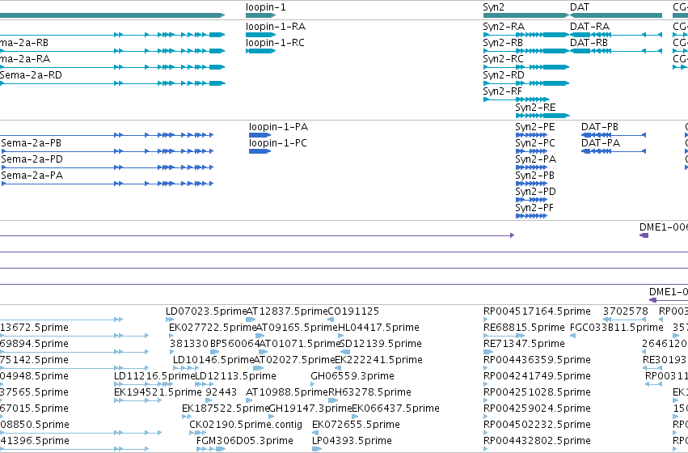Image resolution: width=688 pixels, height=453 pixels.
Task: Click DAT-PA protein label
Action: coord(600,143)
